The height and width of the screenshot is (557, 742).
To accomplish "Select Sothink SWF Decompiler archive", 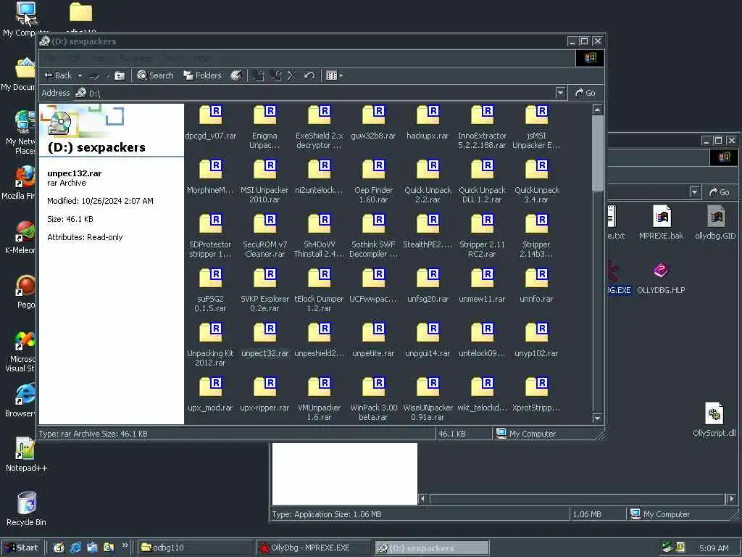I will point(373,236).
